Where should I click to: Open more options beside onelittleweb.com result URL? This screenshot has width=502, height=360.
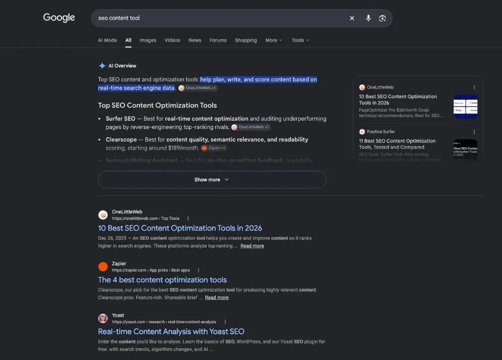pos(188,219)
